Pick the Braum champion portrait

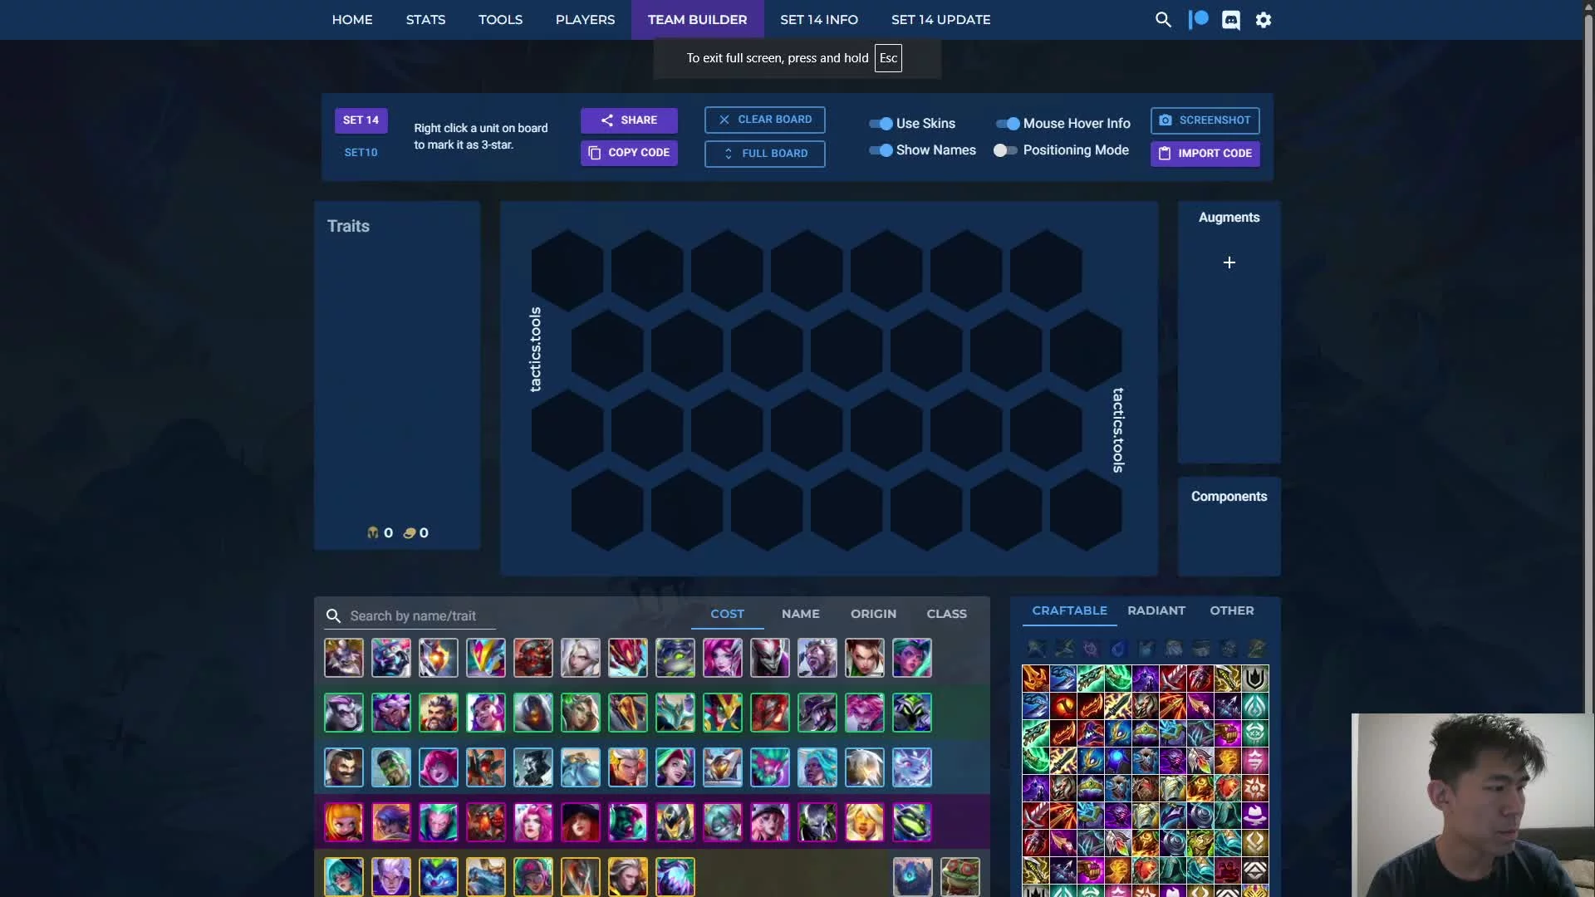(x=344, y=767)
